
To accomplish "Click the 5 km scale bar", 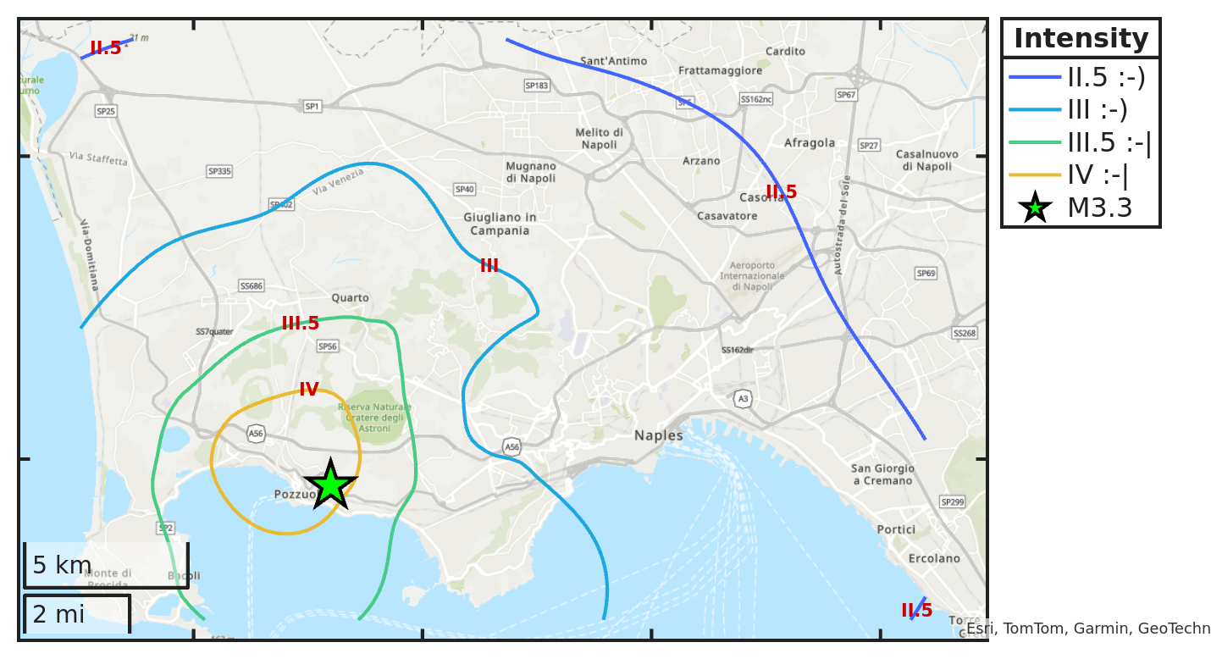I will pos(105,566).
